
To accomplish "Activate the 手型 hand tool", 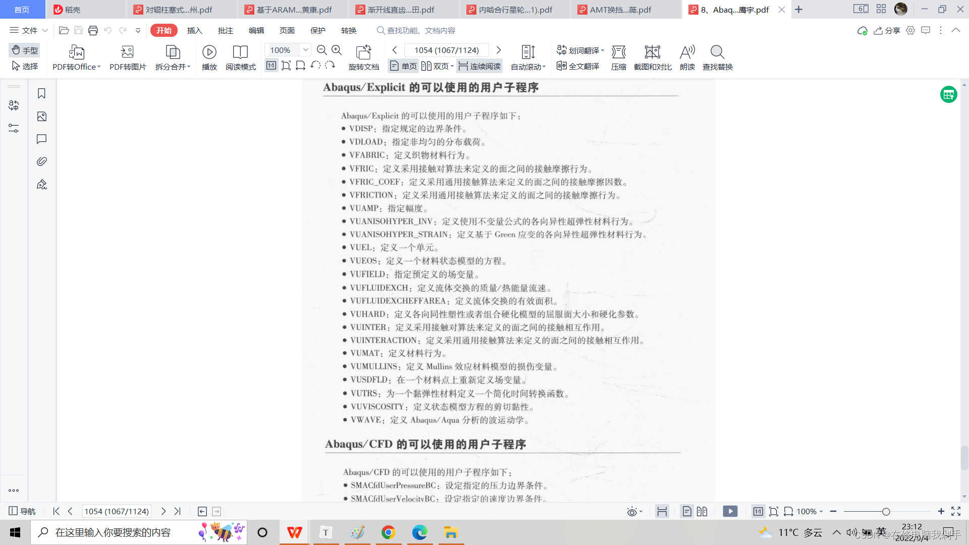I will [x=25, y=50].
